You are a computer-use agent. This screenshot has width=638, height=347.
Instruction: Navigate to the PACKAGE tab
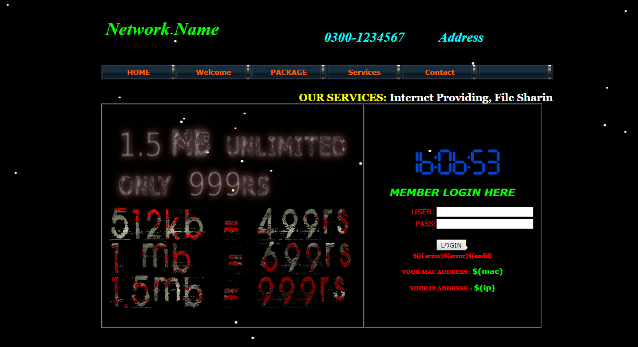click(x=288, y=72)
